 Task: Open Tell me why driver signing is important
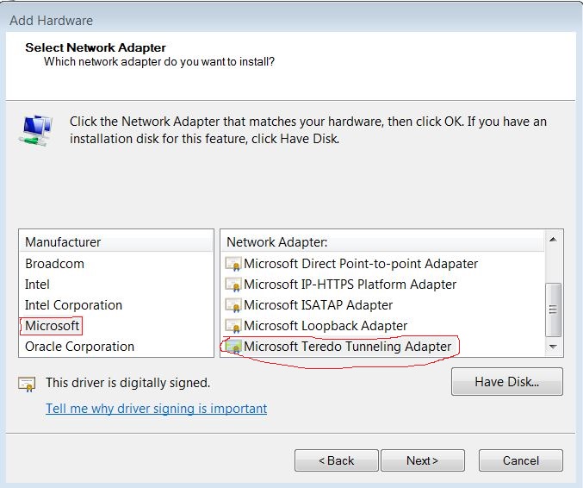[156, 409]
